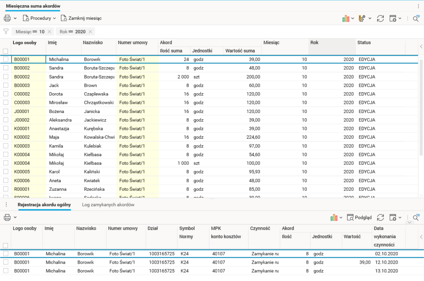Open search in the top toolbar

[416, 19]
